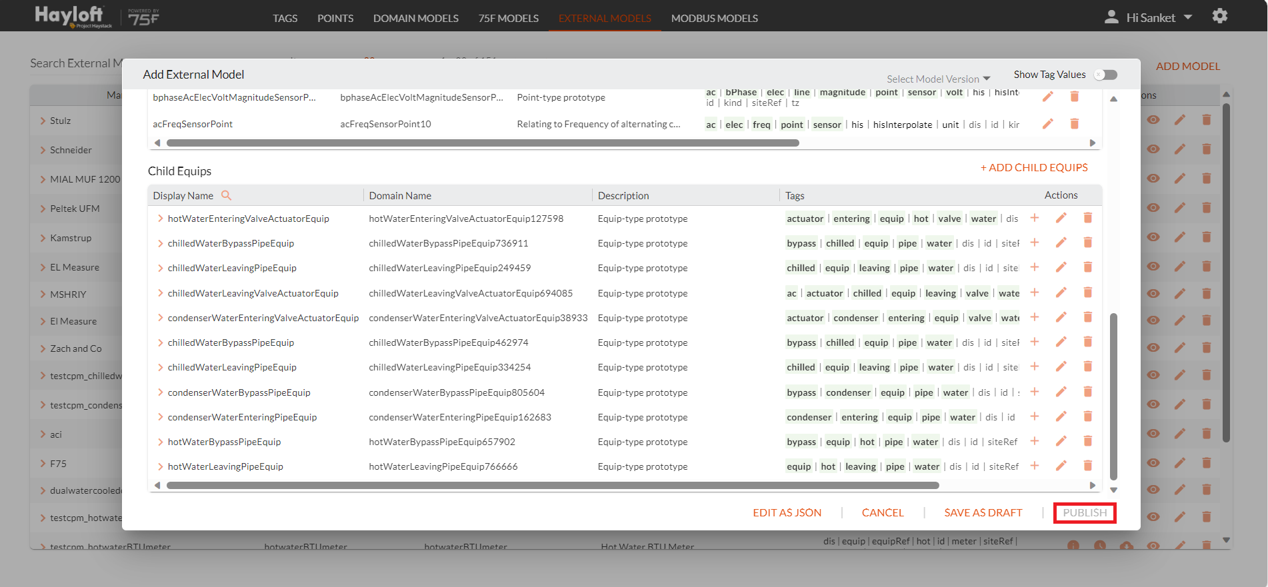Image resolution: width=1268 pixels, height=587 pixels.
Task: Open the settings gear icon
Action: pos(1219,16)
